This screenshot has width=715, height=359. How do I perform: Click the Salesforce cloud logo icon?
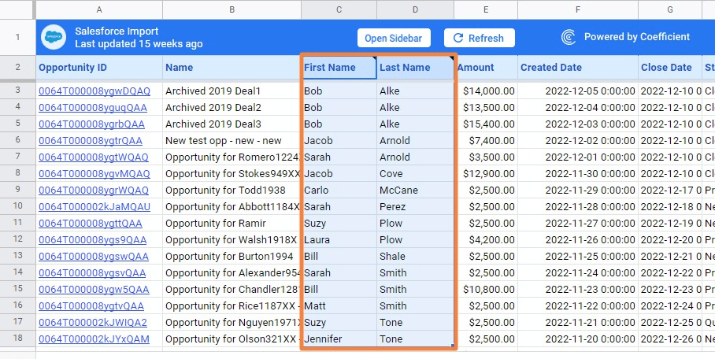point(54,37)
